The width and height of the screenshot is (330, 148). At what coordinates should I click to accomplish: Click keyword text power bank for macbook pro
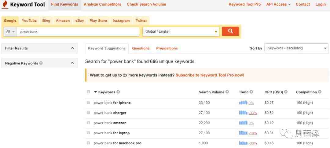click(117, 143)
